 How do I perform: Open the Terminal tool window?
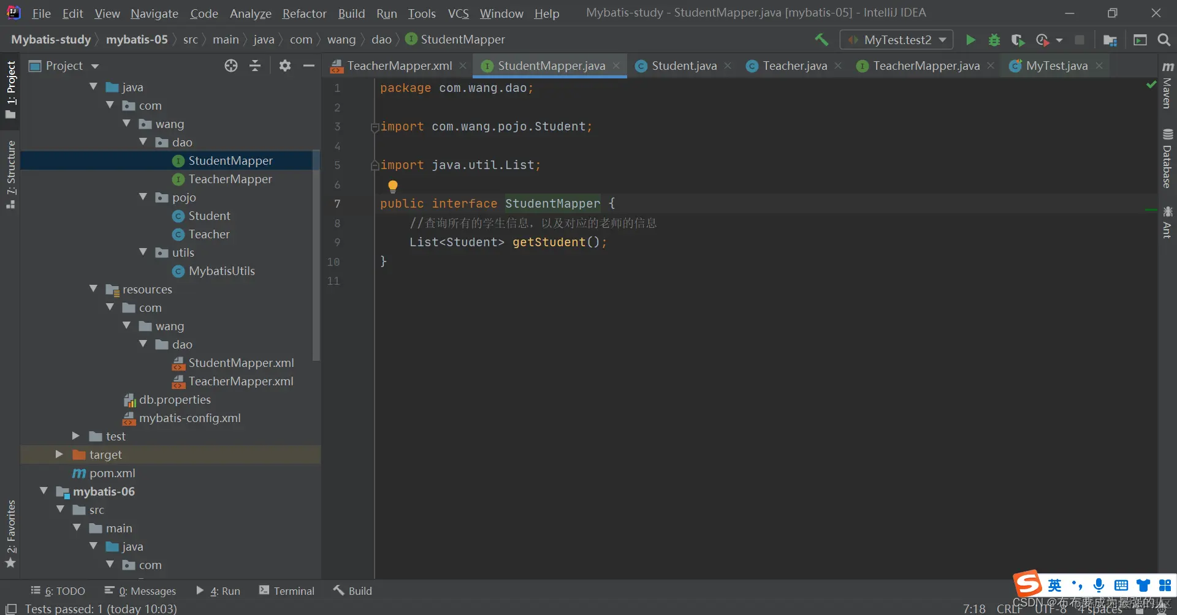coord(287,591)
